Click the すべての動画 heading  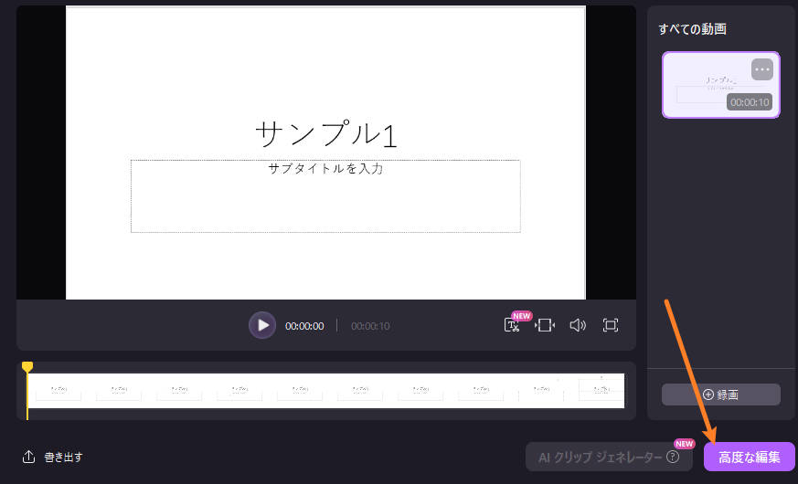pyautogui.click(x=692, y=29)
